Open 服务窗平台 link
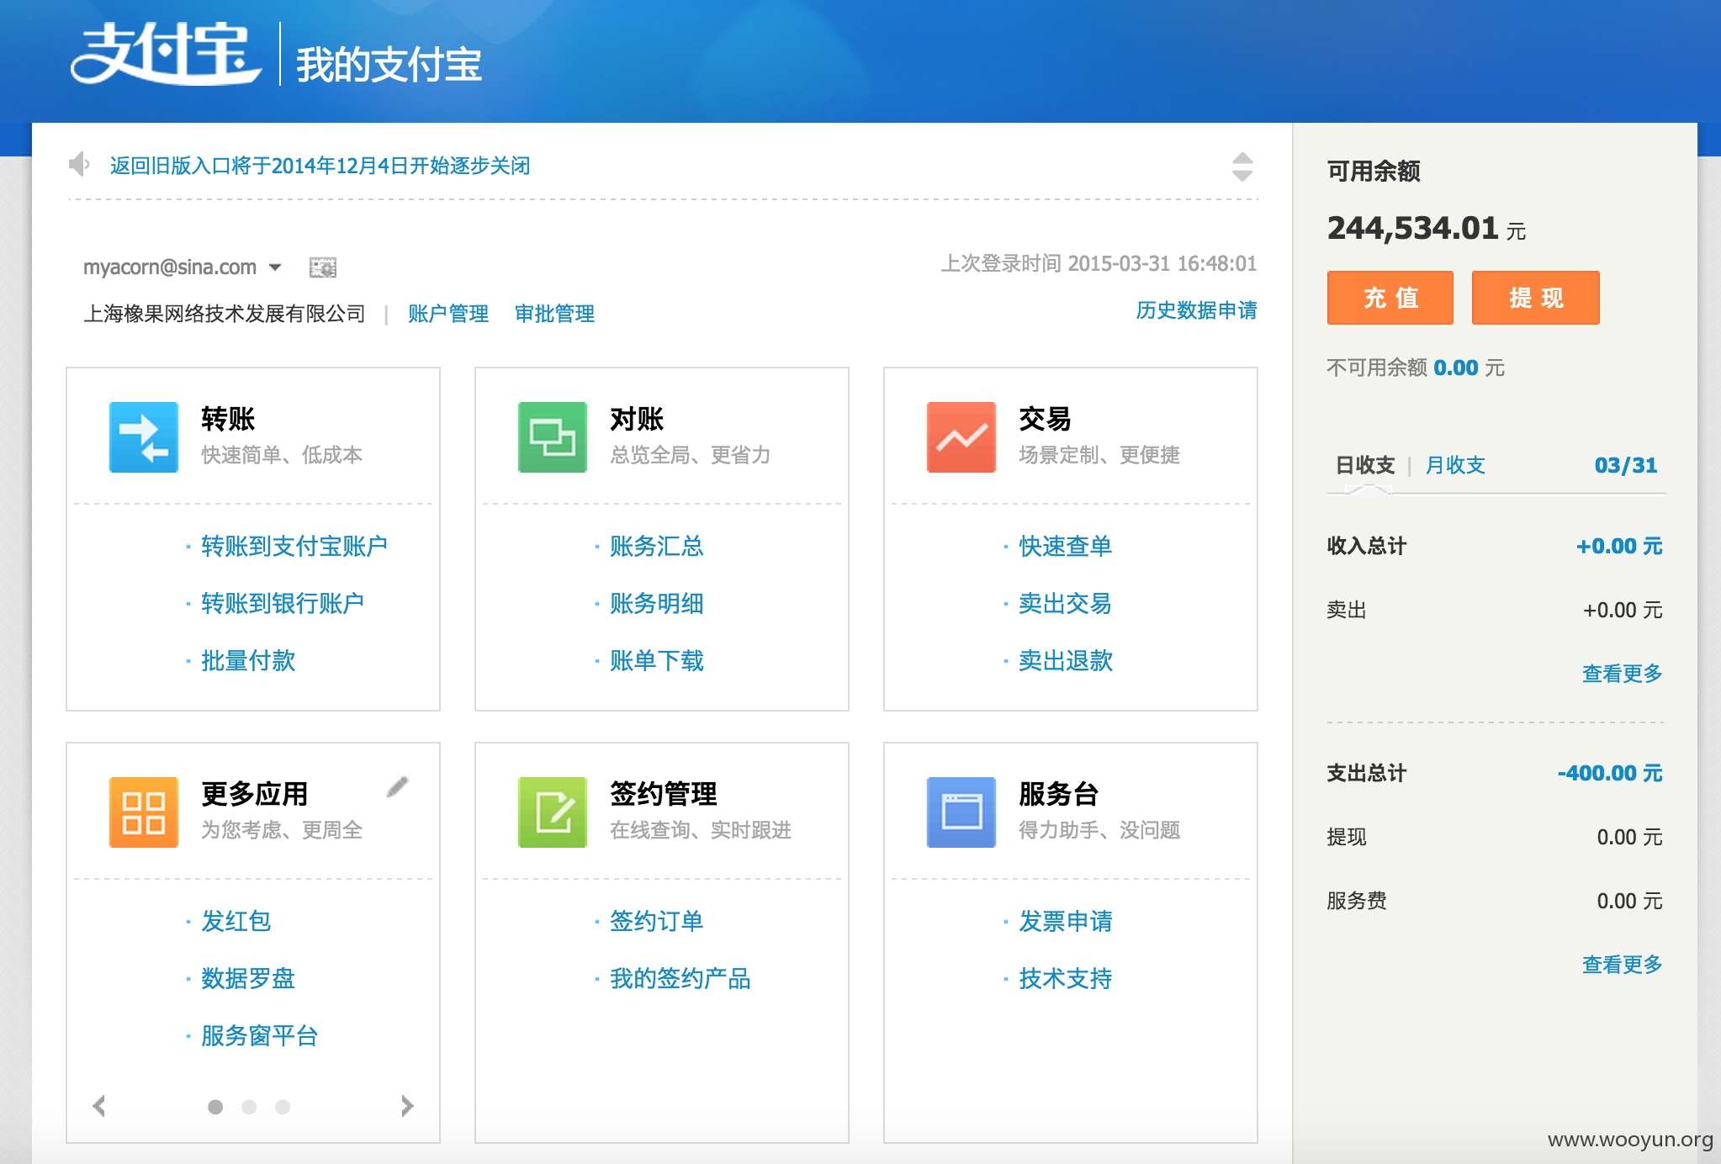The width and height of the screenshot is (1721, 1164). point(260,1036)
